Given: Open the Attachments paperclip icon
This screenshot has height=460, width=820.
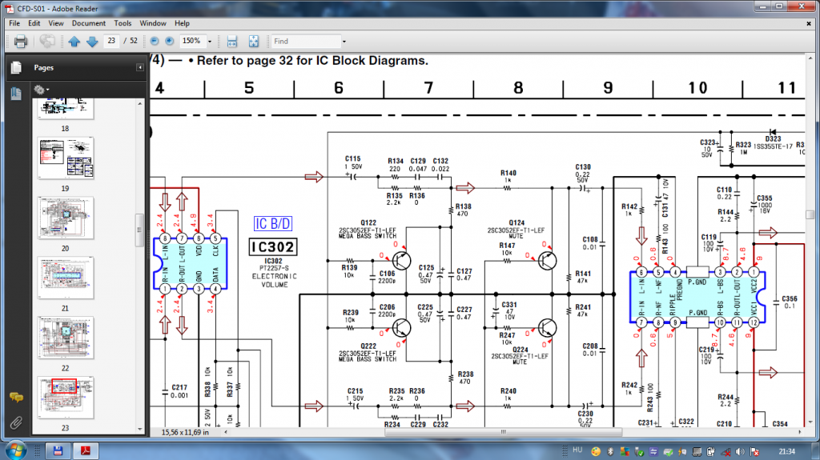Looking at the screenshot, I should (16, 422).
